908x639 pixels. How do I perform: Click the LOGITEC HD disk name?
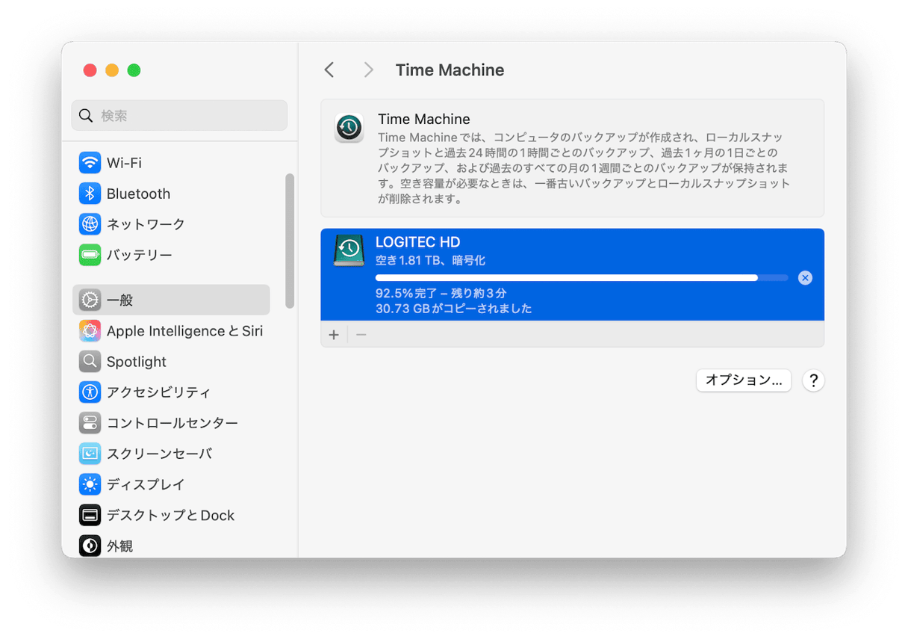point(418,242)
